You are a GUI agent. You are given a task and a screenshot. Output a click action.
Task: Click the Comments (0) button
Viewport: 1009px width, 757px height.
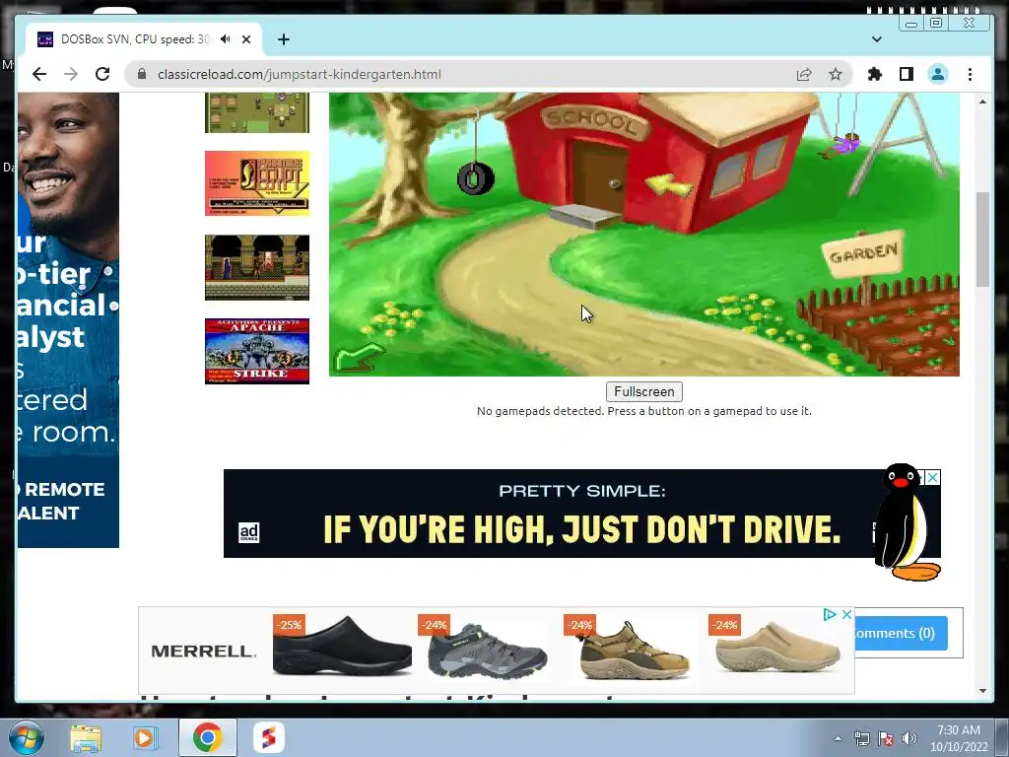901,633
